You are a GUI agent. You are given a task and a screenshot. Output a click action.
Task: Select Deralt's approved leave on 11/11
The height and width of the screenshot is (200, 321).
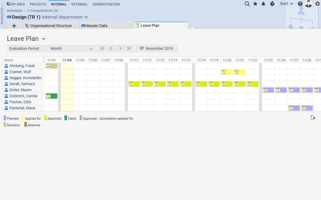coord(134,84)
